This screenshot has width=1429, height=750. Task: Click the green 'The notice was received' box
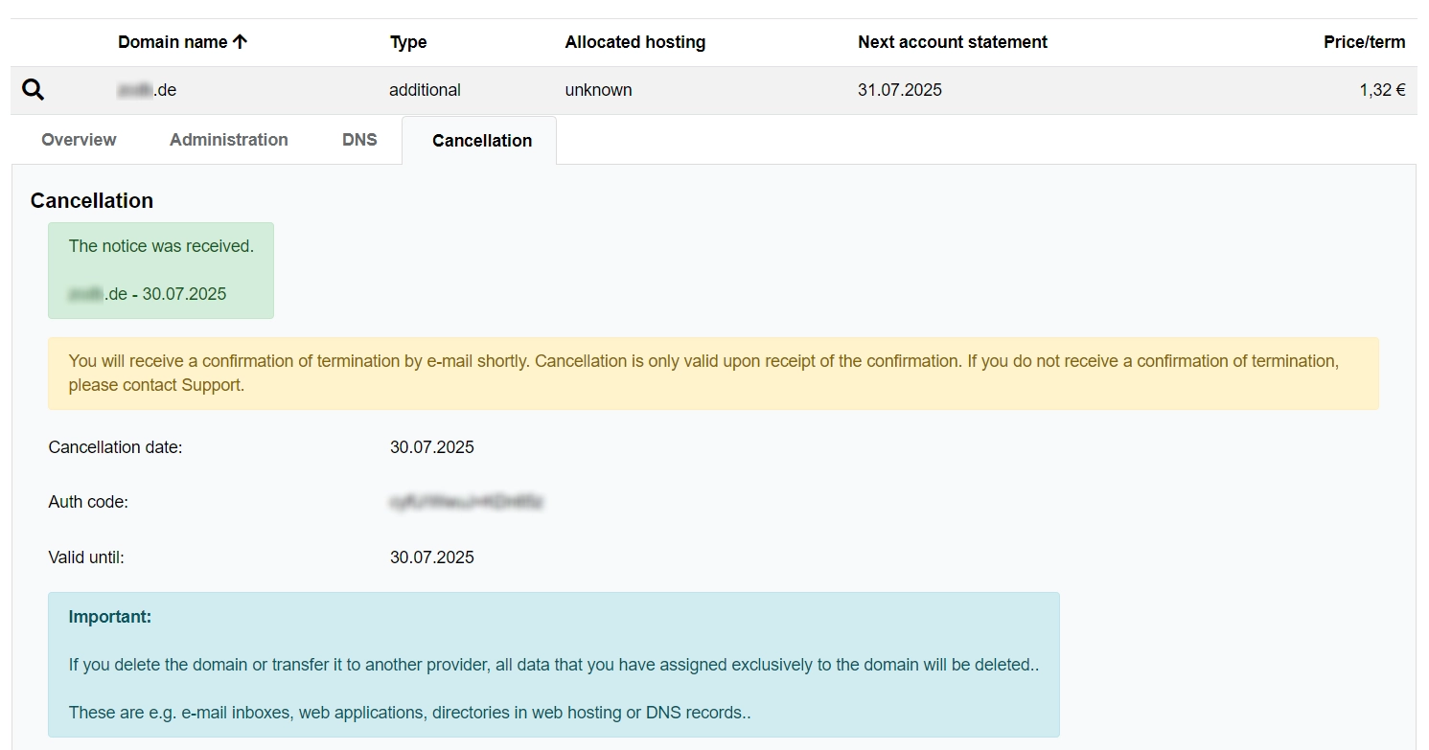click(x=161, y=270)
